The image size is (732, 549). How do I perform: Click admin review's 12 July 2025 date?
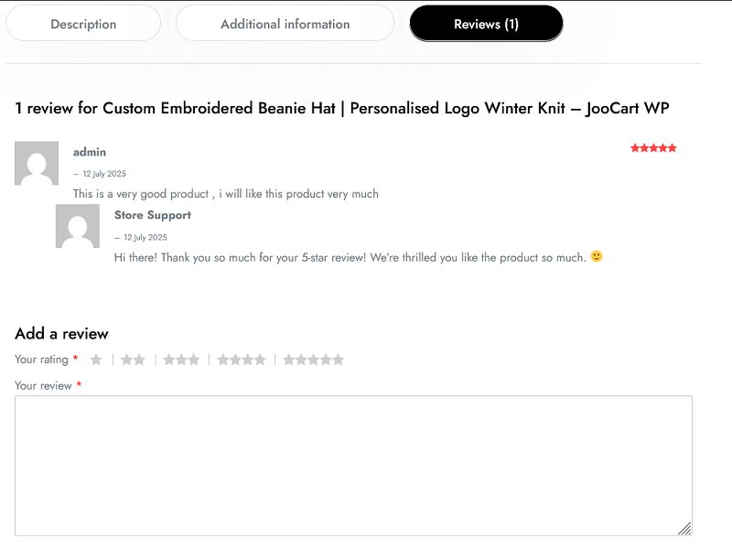(x=103, y=174)
